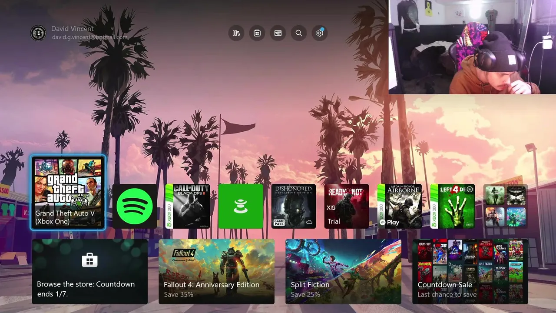Select the david.g.vincent email text
Screen dimensions: 556x313
click(x=90, y=37)
